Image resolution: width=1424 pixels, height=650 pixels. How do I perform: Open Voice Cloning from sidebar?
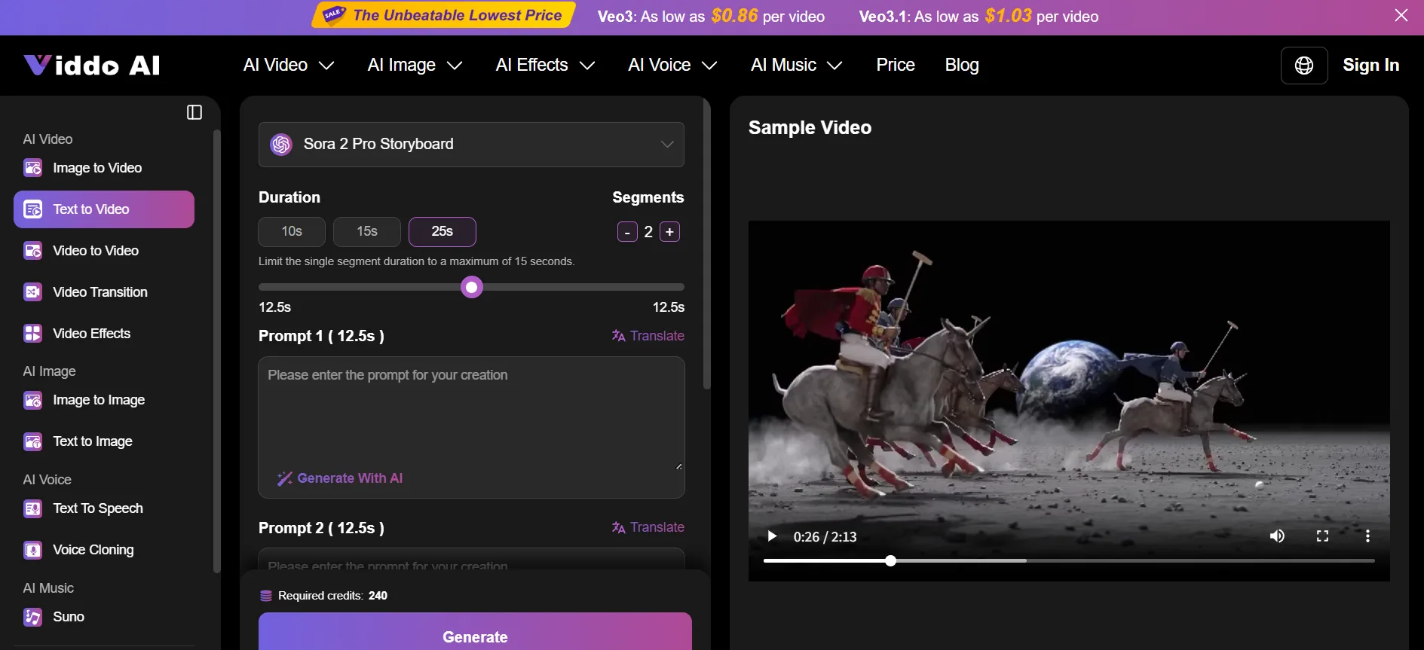tap(93, 550)
